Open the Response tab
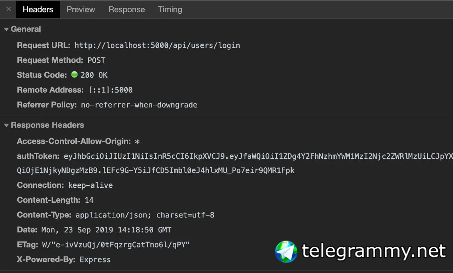Screen dimensions: 453x273 pyautogui.click(x=127, y=10)
